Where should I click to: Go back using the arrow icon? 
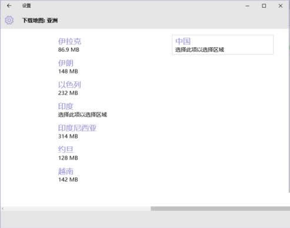point(9,6)
